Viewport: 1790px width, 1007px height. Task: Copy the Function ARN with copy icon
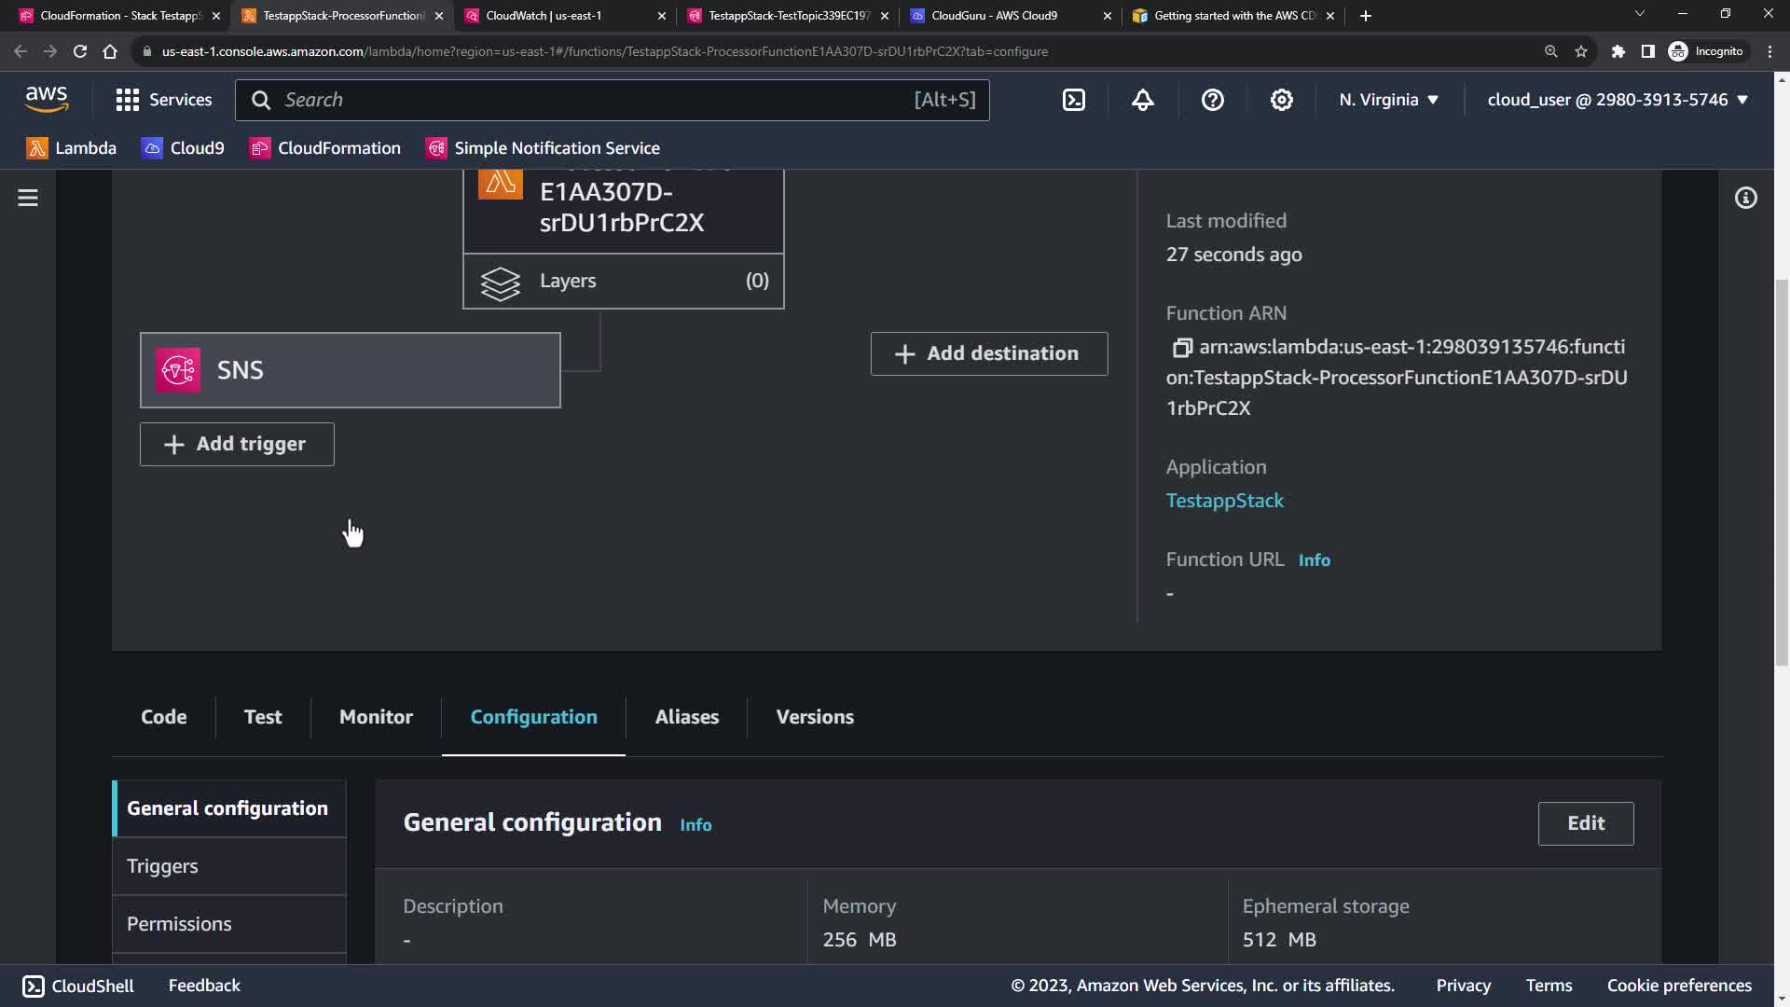(1182, 347)
